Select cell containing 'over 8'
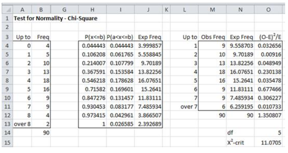This screenshot has width=288, height=153. click(x=22, y=124)
